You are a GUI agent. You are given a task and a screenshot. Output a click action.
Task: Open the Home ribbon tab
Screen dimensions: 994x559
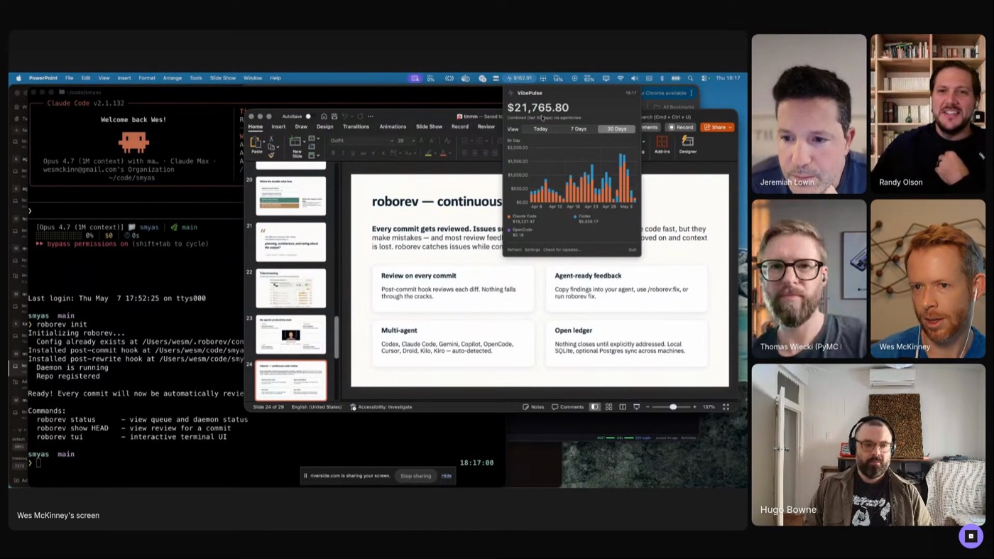[x=256, y=126]
